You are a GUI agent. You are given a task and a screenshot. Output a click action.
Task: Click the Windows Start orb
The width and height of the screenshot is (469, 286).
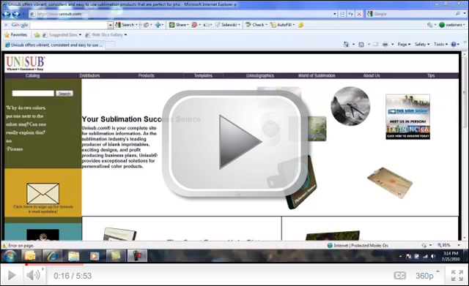click(x=10, y=256)
